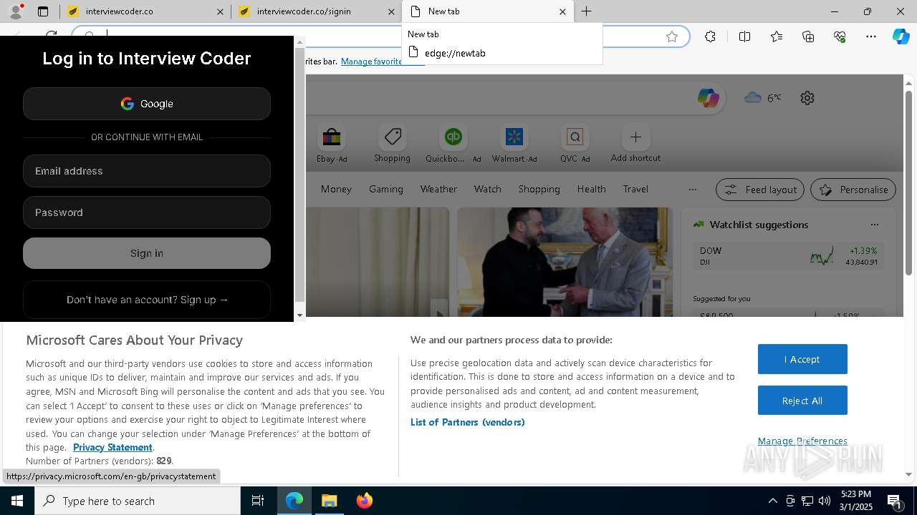Open more news feed categories ellipsis
The width and height of the screenshot is (917, 515).
pyautogui.click(x=692, y=190)
